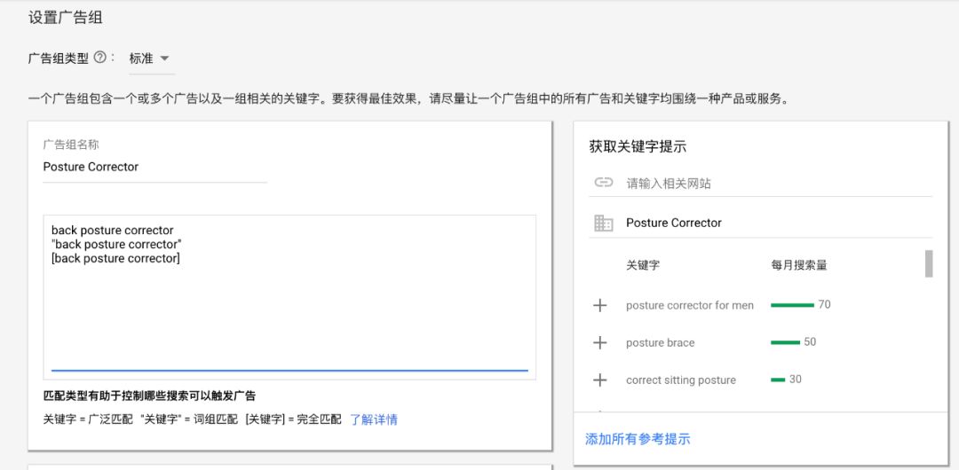Click the 获取关键字提示 heading
Screen dimensions: 959x470
638,146
